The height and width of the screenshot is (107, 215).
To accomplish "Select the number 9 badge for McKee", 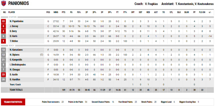I will coord(3,41).
